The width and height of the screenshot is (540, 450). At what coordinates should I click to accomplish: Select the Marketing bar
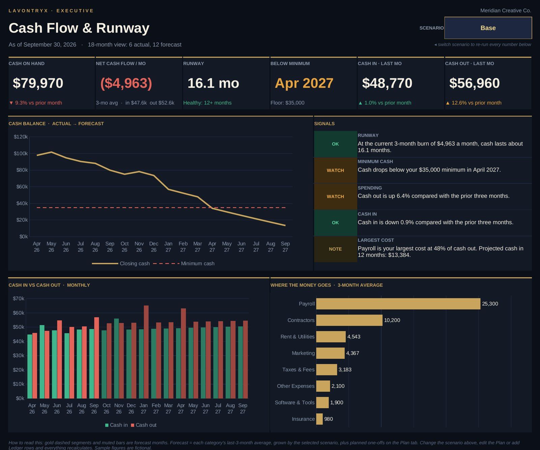[330, 353]
